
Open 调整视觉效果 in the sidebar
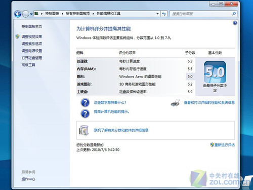[32, 36]
